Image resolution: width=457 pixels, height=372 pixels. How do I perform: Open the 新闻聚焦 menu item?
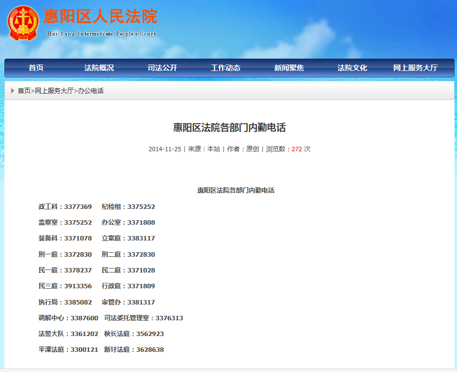pos(289,68)
